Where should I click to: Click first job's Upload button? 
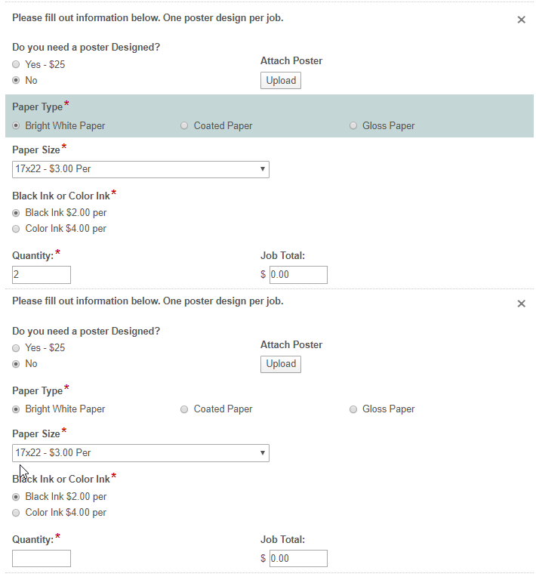281,81
